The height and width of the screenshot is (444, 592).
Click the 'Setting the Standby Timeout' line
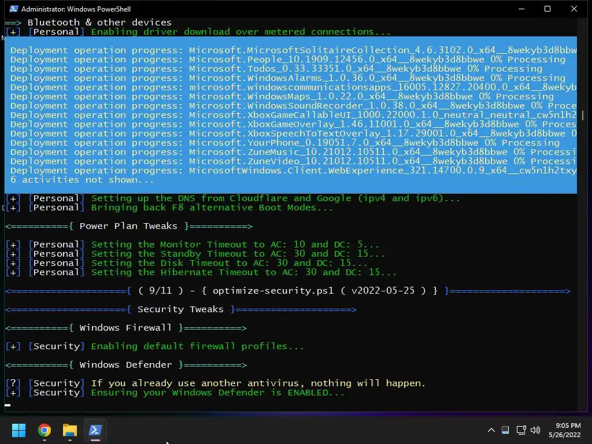click(195, 254)
